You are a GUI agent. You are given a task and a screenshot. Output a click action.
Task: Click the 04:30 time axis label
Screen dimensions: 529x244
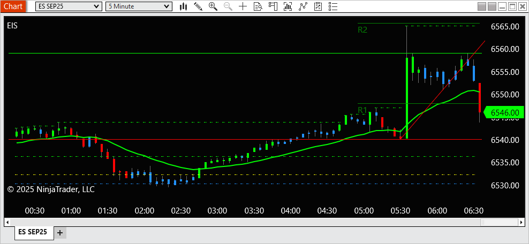coord(327,211)
